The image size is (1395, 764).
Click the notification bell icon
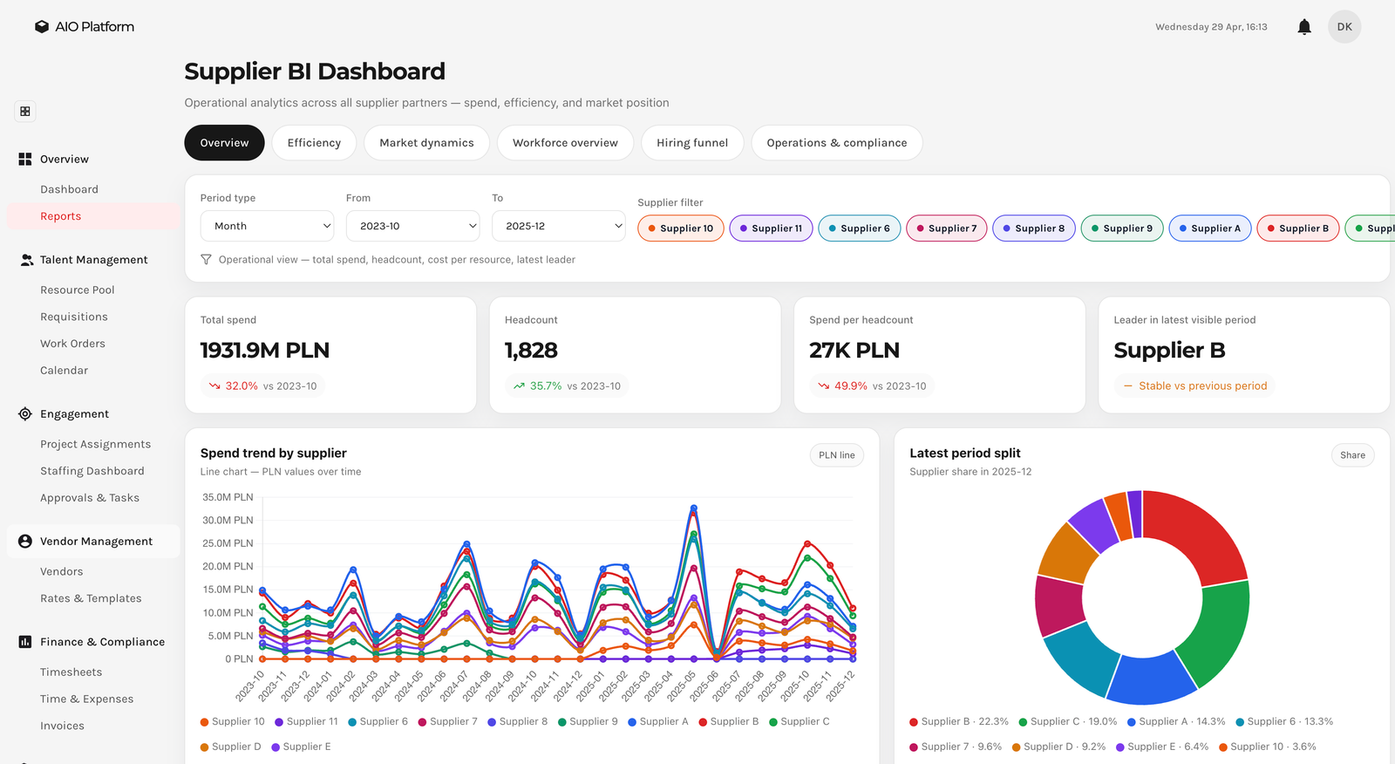click(x=1304, y=27)
